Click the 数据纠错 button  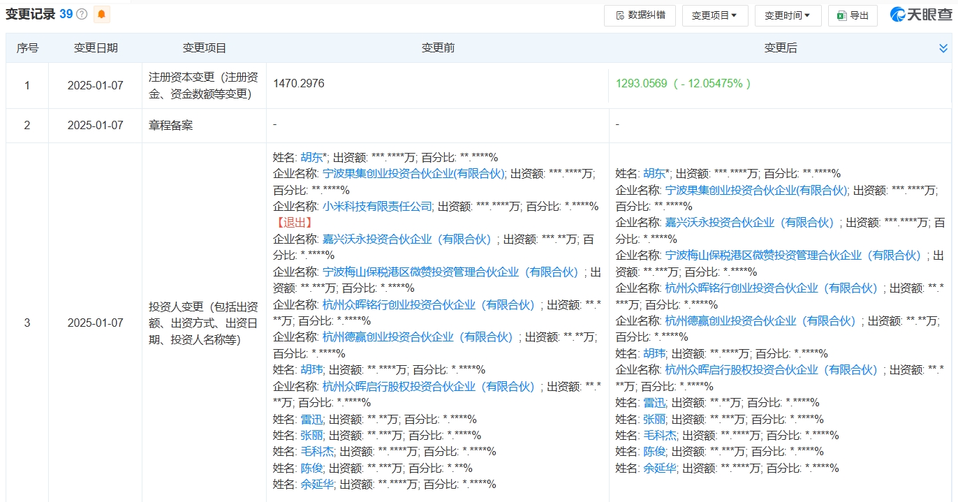[640, 15]
